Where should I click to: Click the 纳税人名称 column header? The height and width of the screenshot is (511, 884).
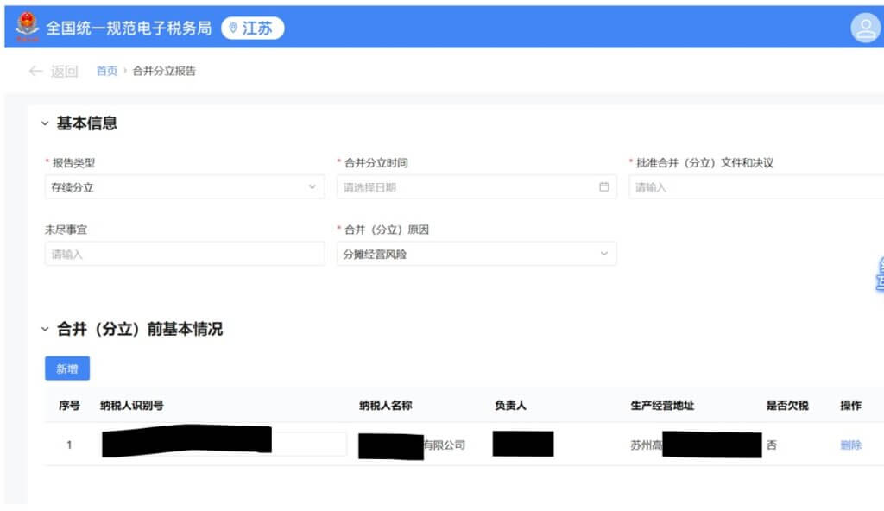click(385, 406)
